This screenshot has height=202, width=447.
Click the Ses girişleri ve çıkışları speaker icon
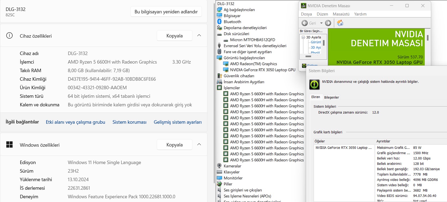coord(219,190)
